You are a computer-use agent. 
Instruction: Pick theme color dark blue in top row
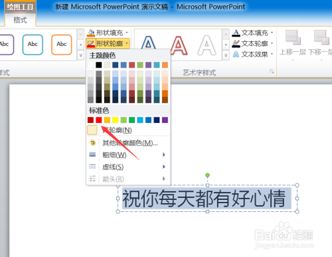[116, 65]
